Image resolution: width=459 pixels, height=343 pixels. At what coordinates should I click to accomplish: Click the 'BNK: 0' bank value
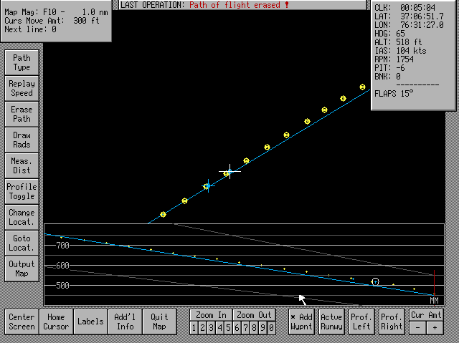point(387,77)
